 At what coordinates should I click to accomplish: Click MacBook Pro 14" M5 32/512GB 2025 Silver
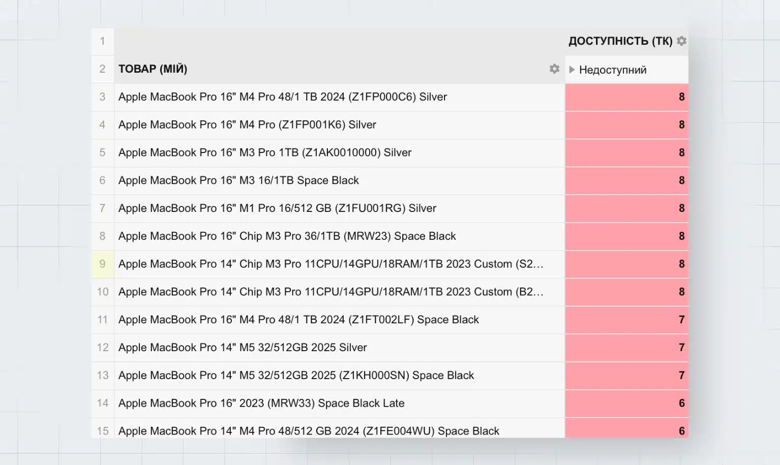pos(243,348)
